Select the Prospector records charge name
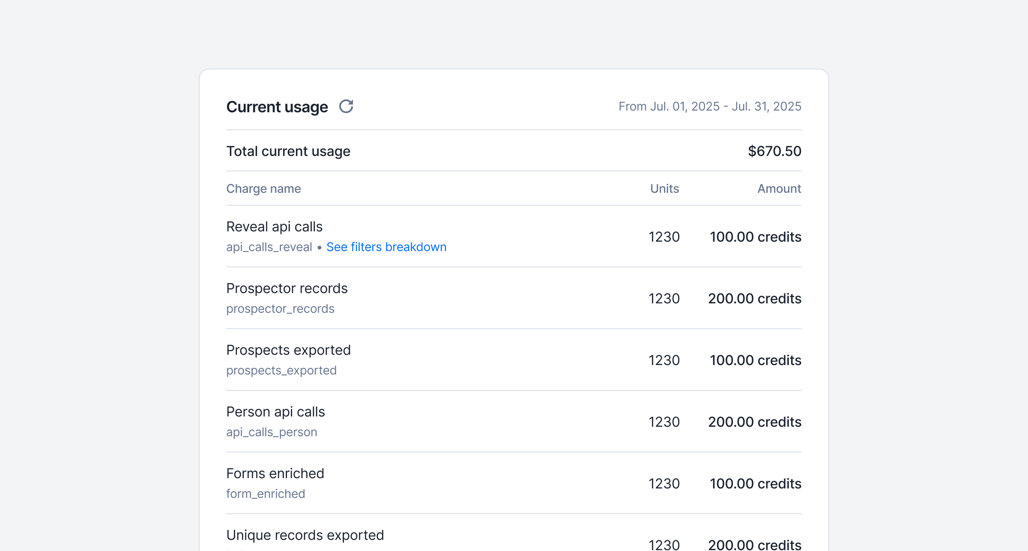 tap(287, 288)
